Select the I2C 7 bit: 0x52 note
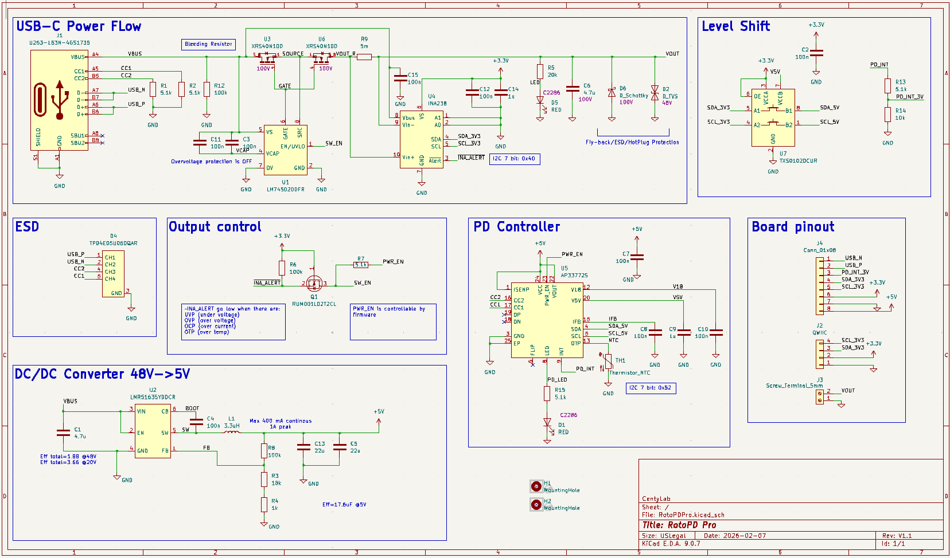The image size is (950, 558). click(x=651, y=388)
